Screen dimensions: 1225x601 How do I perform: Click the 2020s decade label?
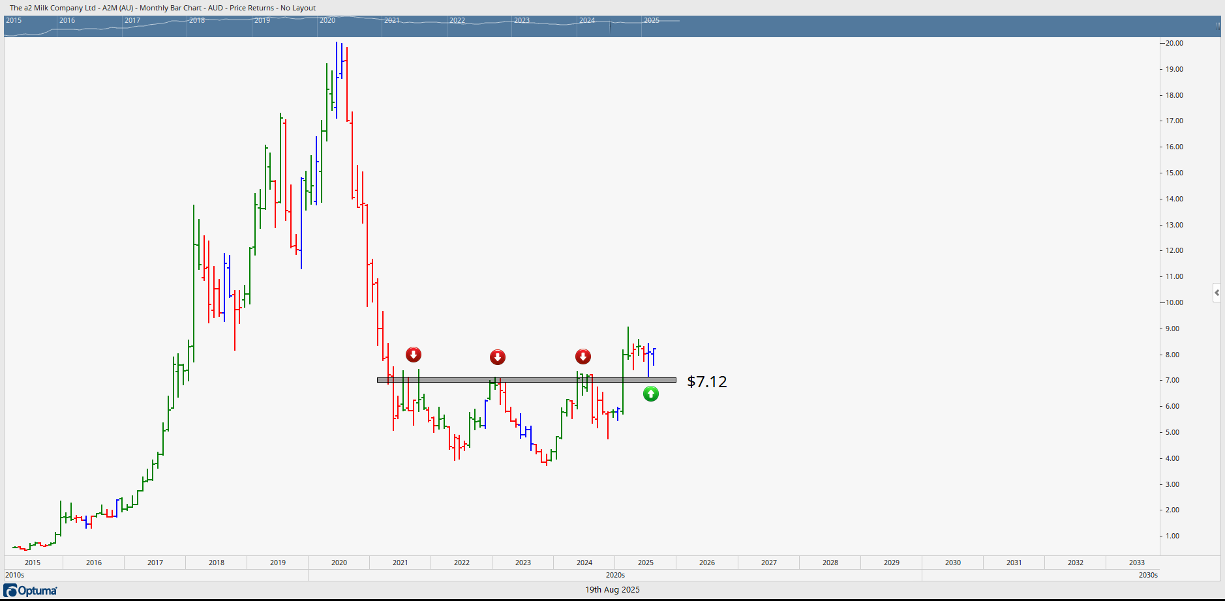coord(616,575)
